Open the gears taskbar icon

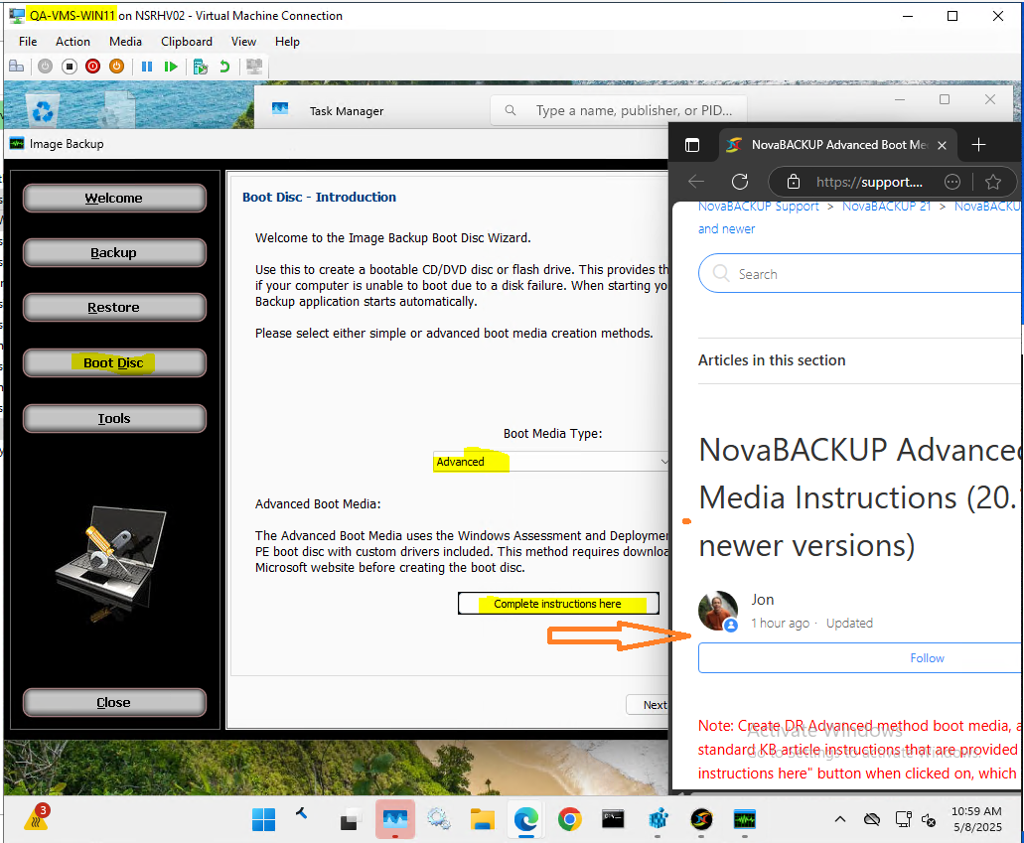pos(438,819)
